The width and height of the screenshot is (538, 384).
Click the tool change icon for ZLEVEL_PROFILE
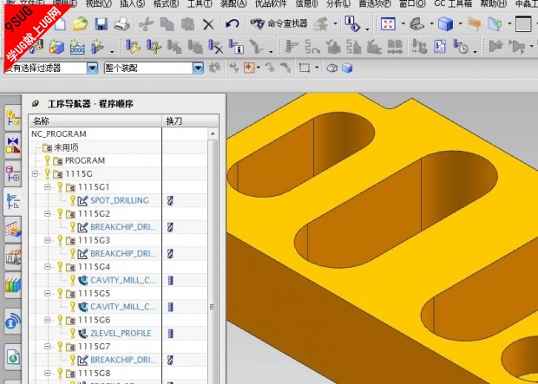click(x=170, y=333)
